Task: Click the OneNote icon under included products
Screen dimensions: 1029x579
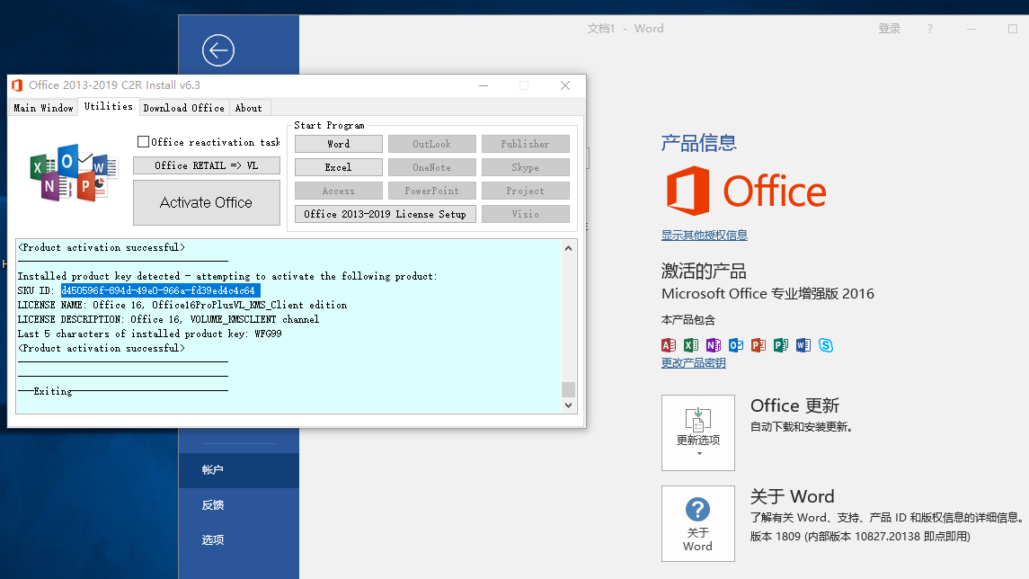Action: 714,345
